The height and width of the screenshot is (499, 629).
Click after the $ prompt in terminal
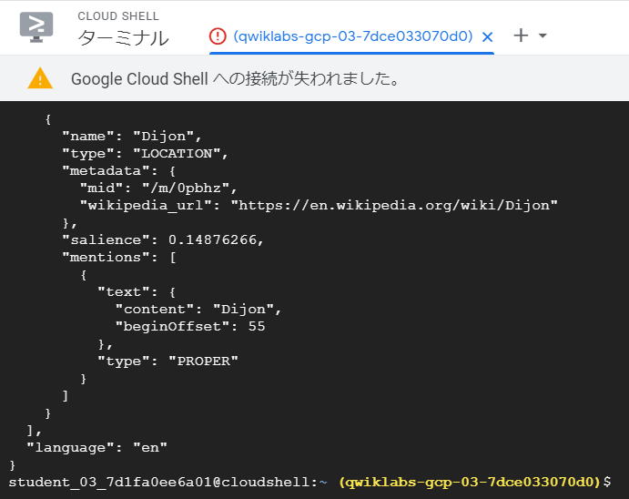tap(619, 481)
